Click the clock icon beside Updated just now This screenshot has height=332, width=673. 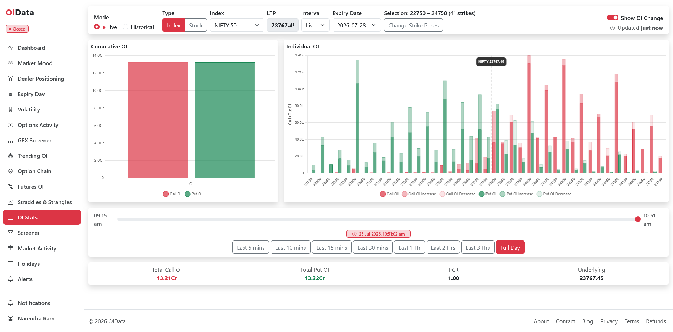(612, 28)
